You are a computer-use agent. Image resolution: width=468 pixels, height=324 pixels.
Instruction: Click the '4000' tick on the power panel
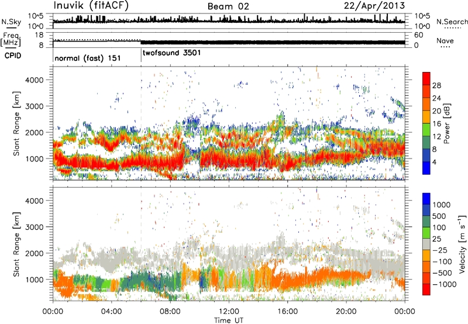(34, 80)
